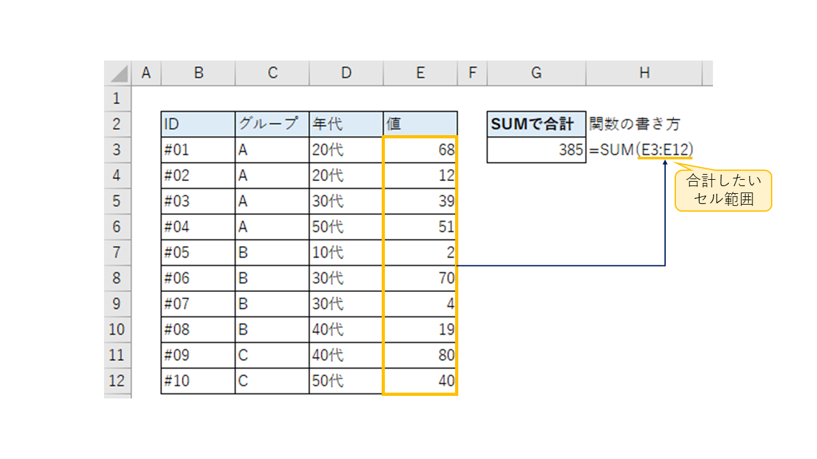The image size is (817, 459).
Task: Select cell with ID #08
Action: point(199,330)
